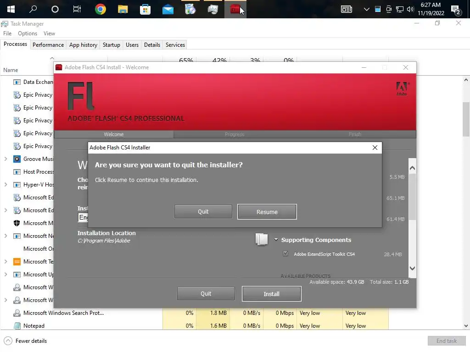The height and width of the screenshot is (352, 470).
Task: Show hidden system tray icons
Action: [x=366, y=9]
